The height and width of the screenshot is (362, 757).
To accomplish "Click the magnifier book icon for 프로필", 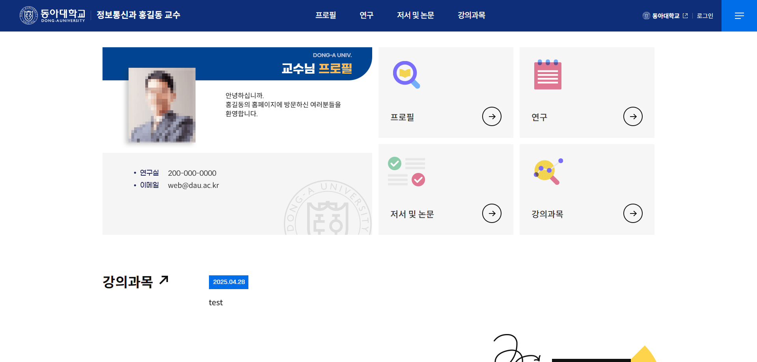I will (x=406, y=74).
